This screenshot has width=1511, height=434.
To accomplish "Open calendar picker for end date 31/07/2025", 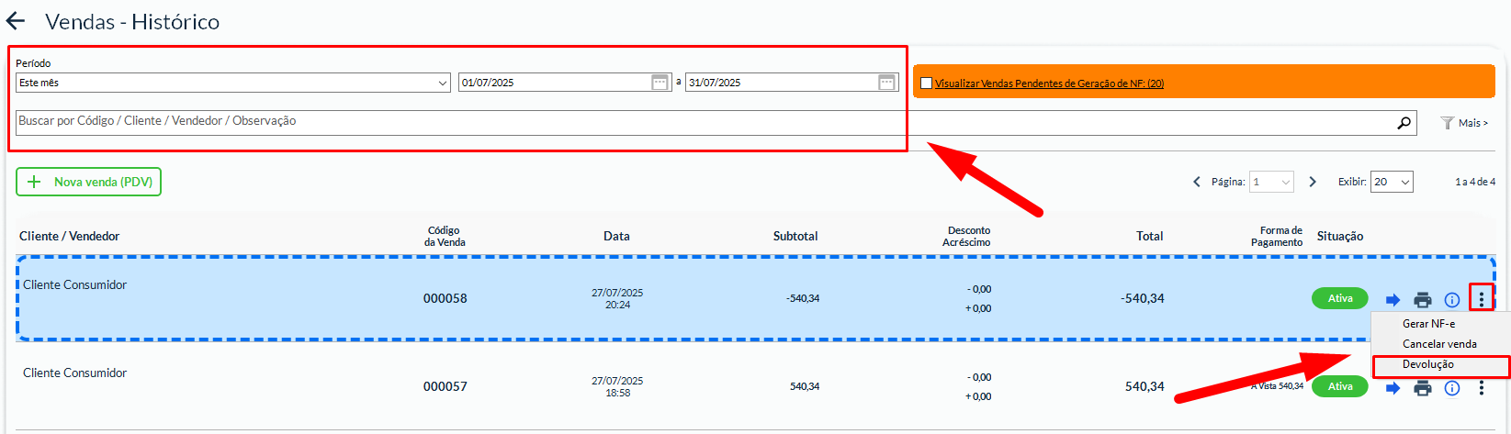I will click(886, 83).
